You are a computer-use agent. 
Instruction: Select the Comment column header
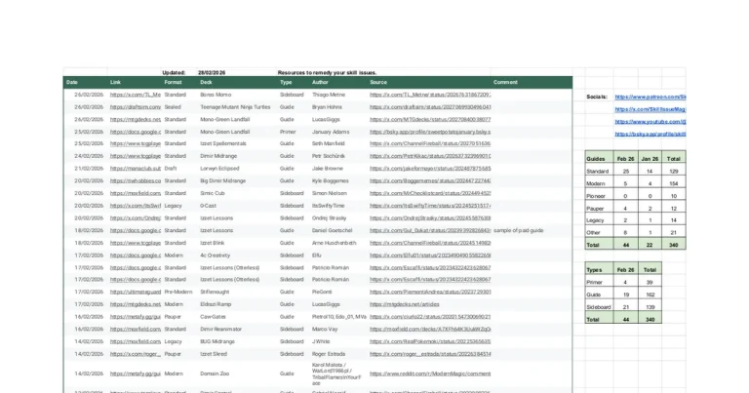click(505, 82)
